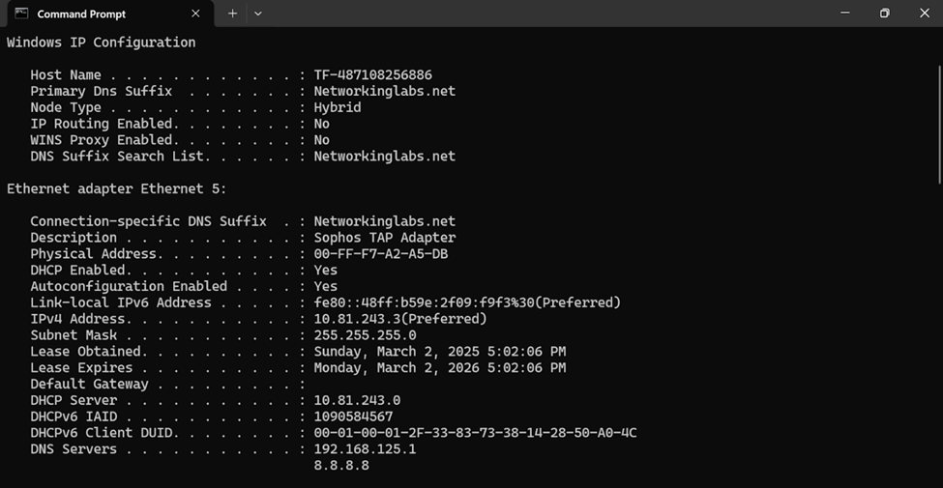Click the DHCPv6 IAID number 1090584567

click(354, 416)
